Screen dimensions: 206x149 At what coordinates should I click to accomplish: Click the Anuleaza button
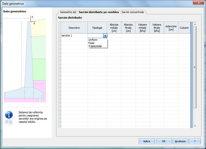coord(180,141)
